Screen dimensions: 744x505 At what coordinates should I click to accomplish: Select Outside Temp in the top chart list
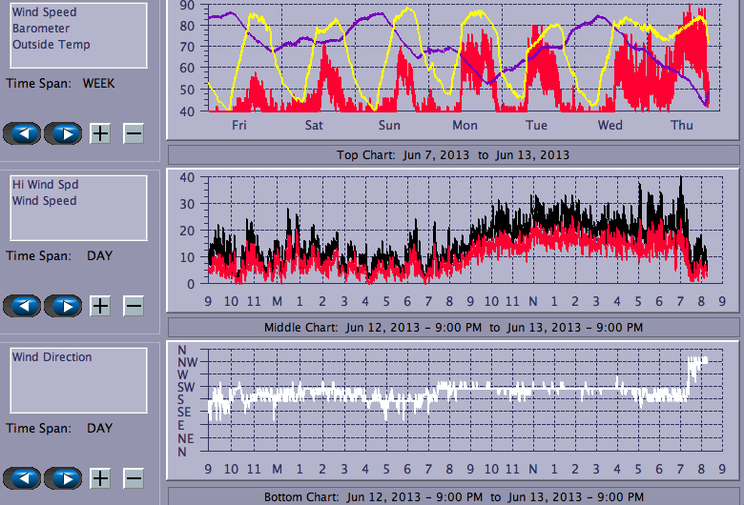[52, 45]
